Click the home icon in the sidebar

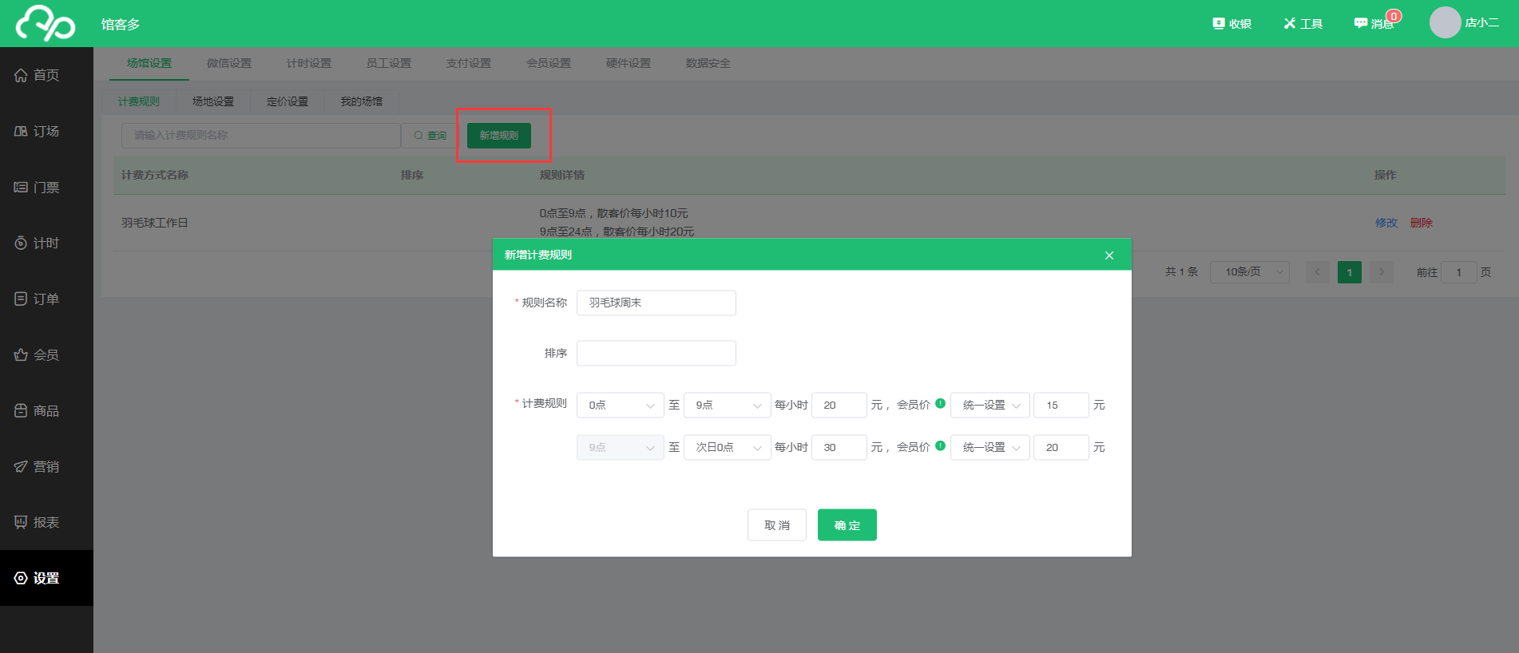point(21,75)
